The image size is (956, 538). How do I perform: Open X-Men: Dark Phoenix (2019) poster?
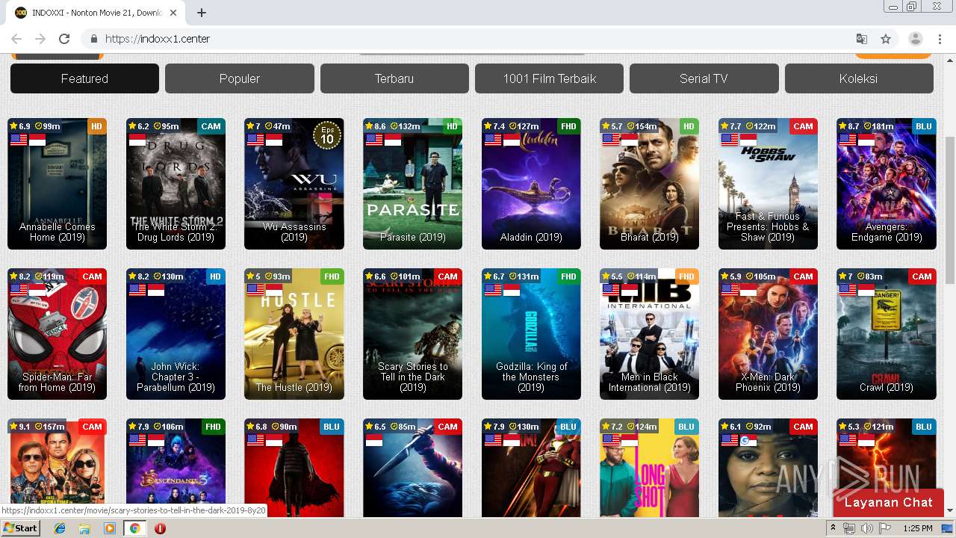coord(768,334)
